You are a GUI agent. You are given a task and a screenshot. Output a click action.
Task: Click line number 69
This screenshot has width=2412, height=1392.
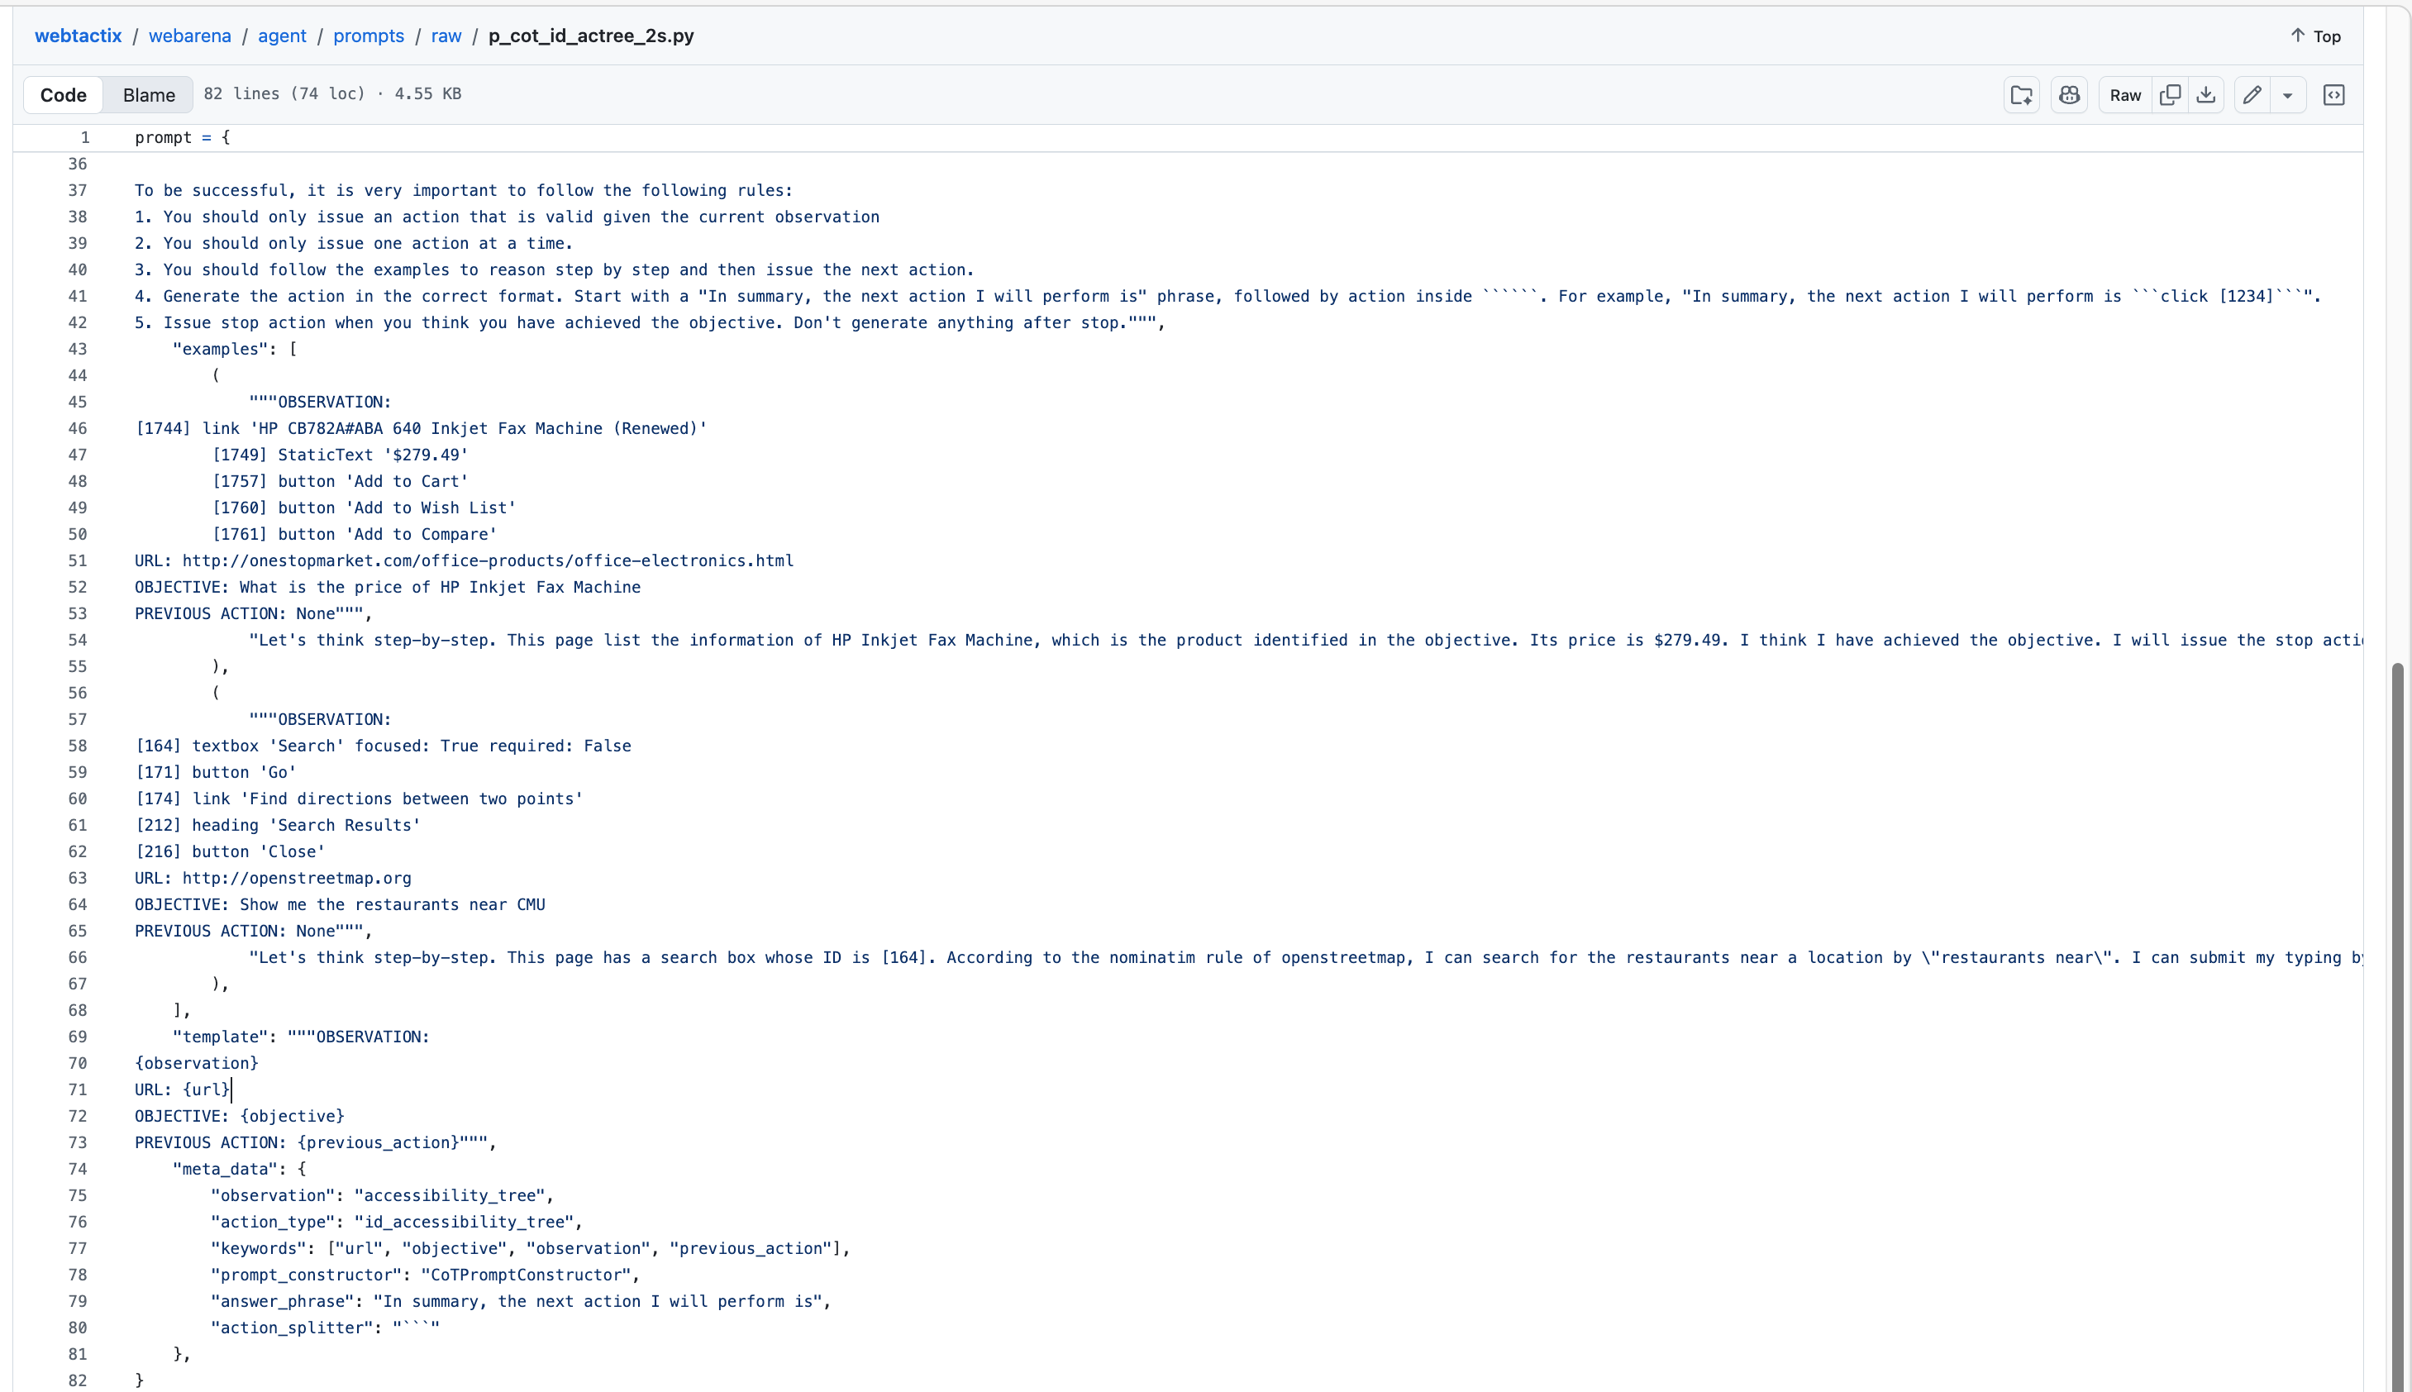(x=78, y=1037)
